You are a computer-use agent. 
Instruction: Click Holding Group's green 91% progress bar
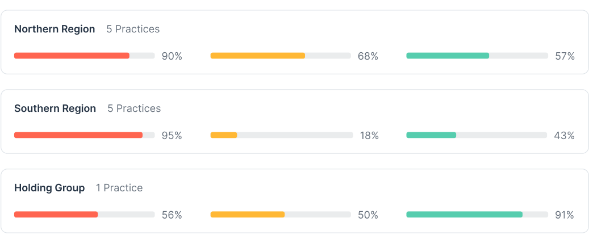click(477, 215)
